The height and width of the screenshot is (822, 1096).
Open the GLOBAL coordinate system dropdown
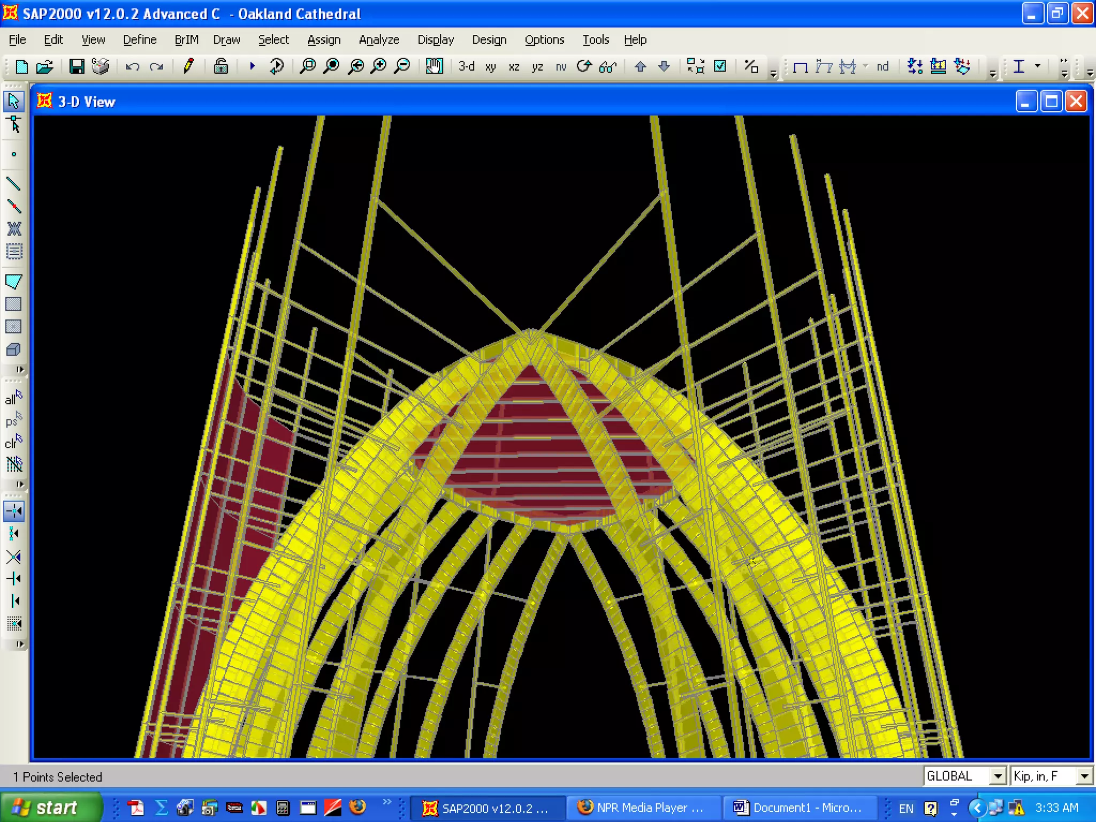pyautogui.click(x=997, y=776)
